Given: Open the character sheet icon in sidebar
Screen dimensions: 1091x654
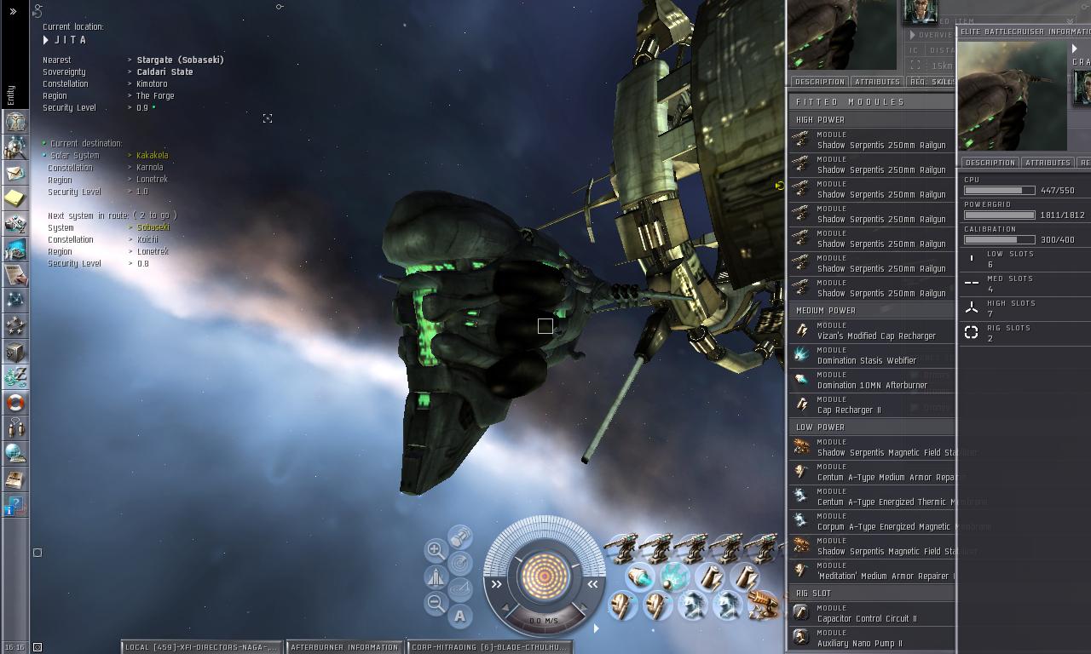Looking at the screenshot, I should (15, 122).
